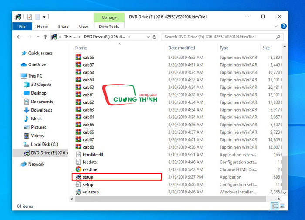Expand breadcrumb chevron after DVD Drive
This screenshot has height=220, width=305.
[x=129, y=37]
